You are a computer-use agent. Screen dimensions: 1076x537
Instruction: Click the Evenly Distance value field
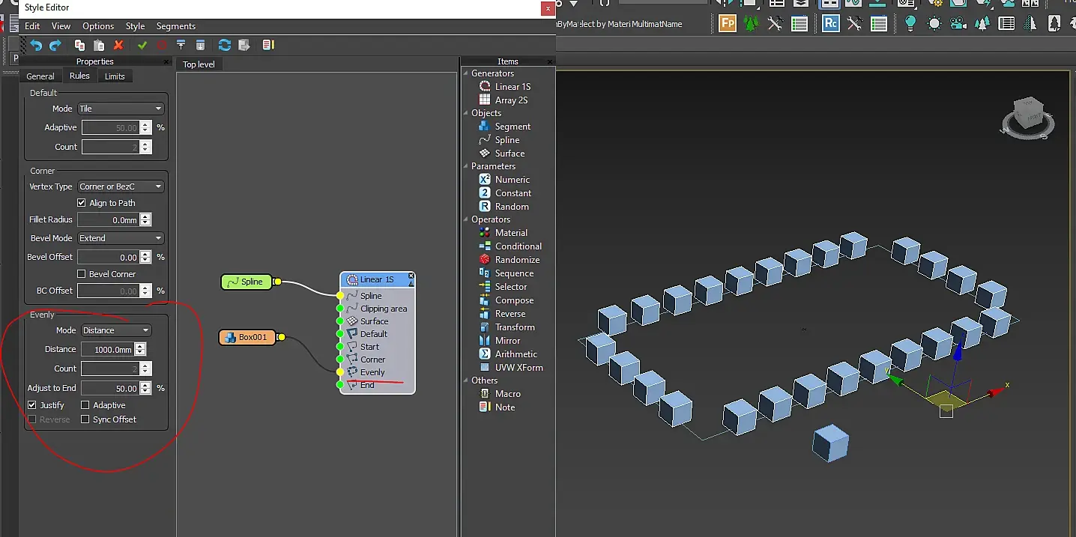[x=108, y=350]
